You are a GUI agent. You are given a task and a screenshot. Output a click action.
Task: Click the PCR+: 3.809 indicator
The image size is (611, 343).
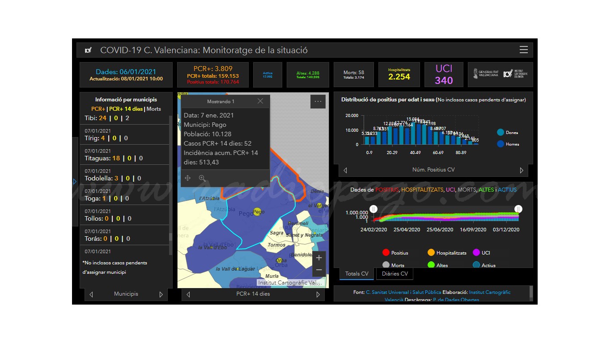click(x=213, y=75)
